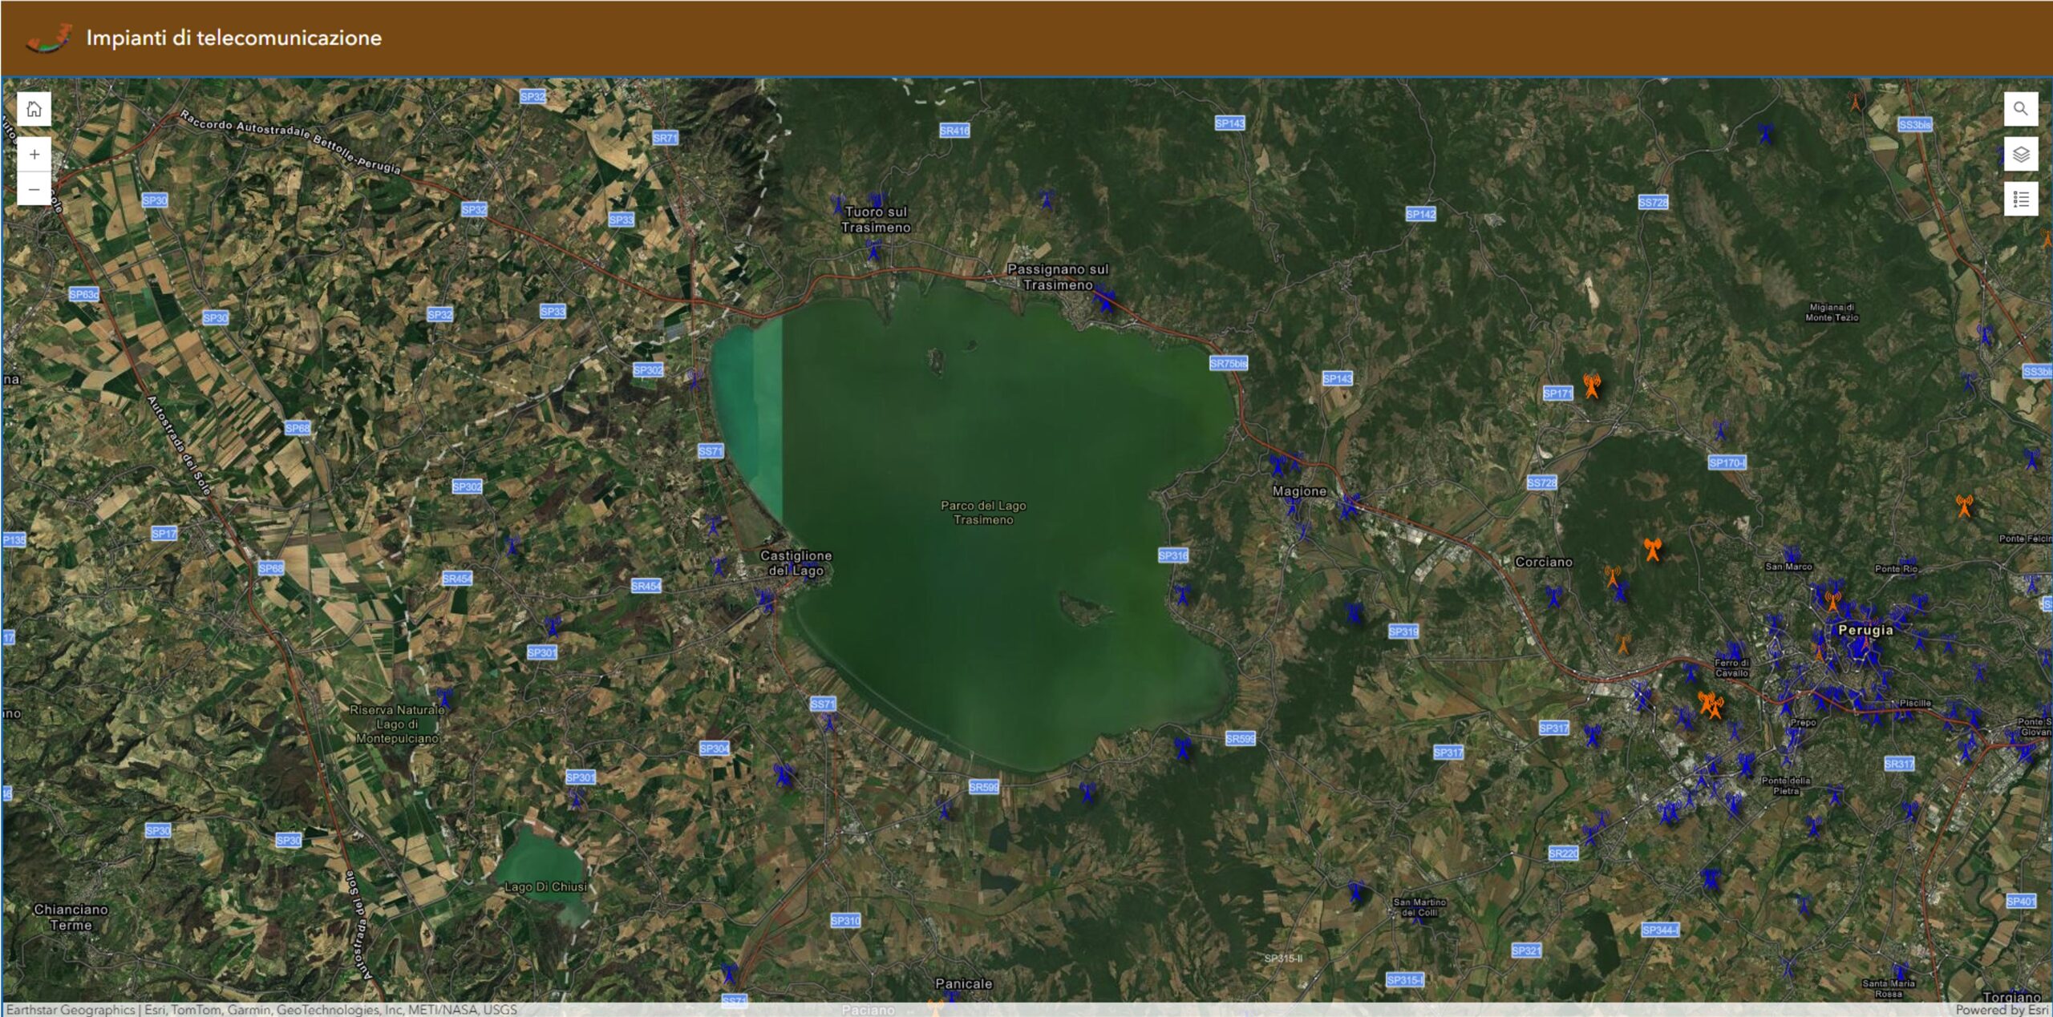
Task: Zoom out with the minus button
Action: click(34, 189)
